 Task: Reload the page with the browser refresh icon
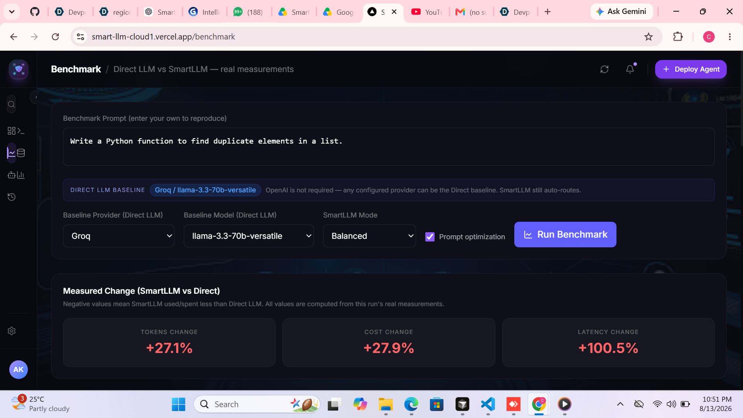coord(55,37)
